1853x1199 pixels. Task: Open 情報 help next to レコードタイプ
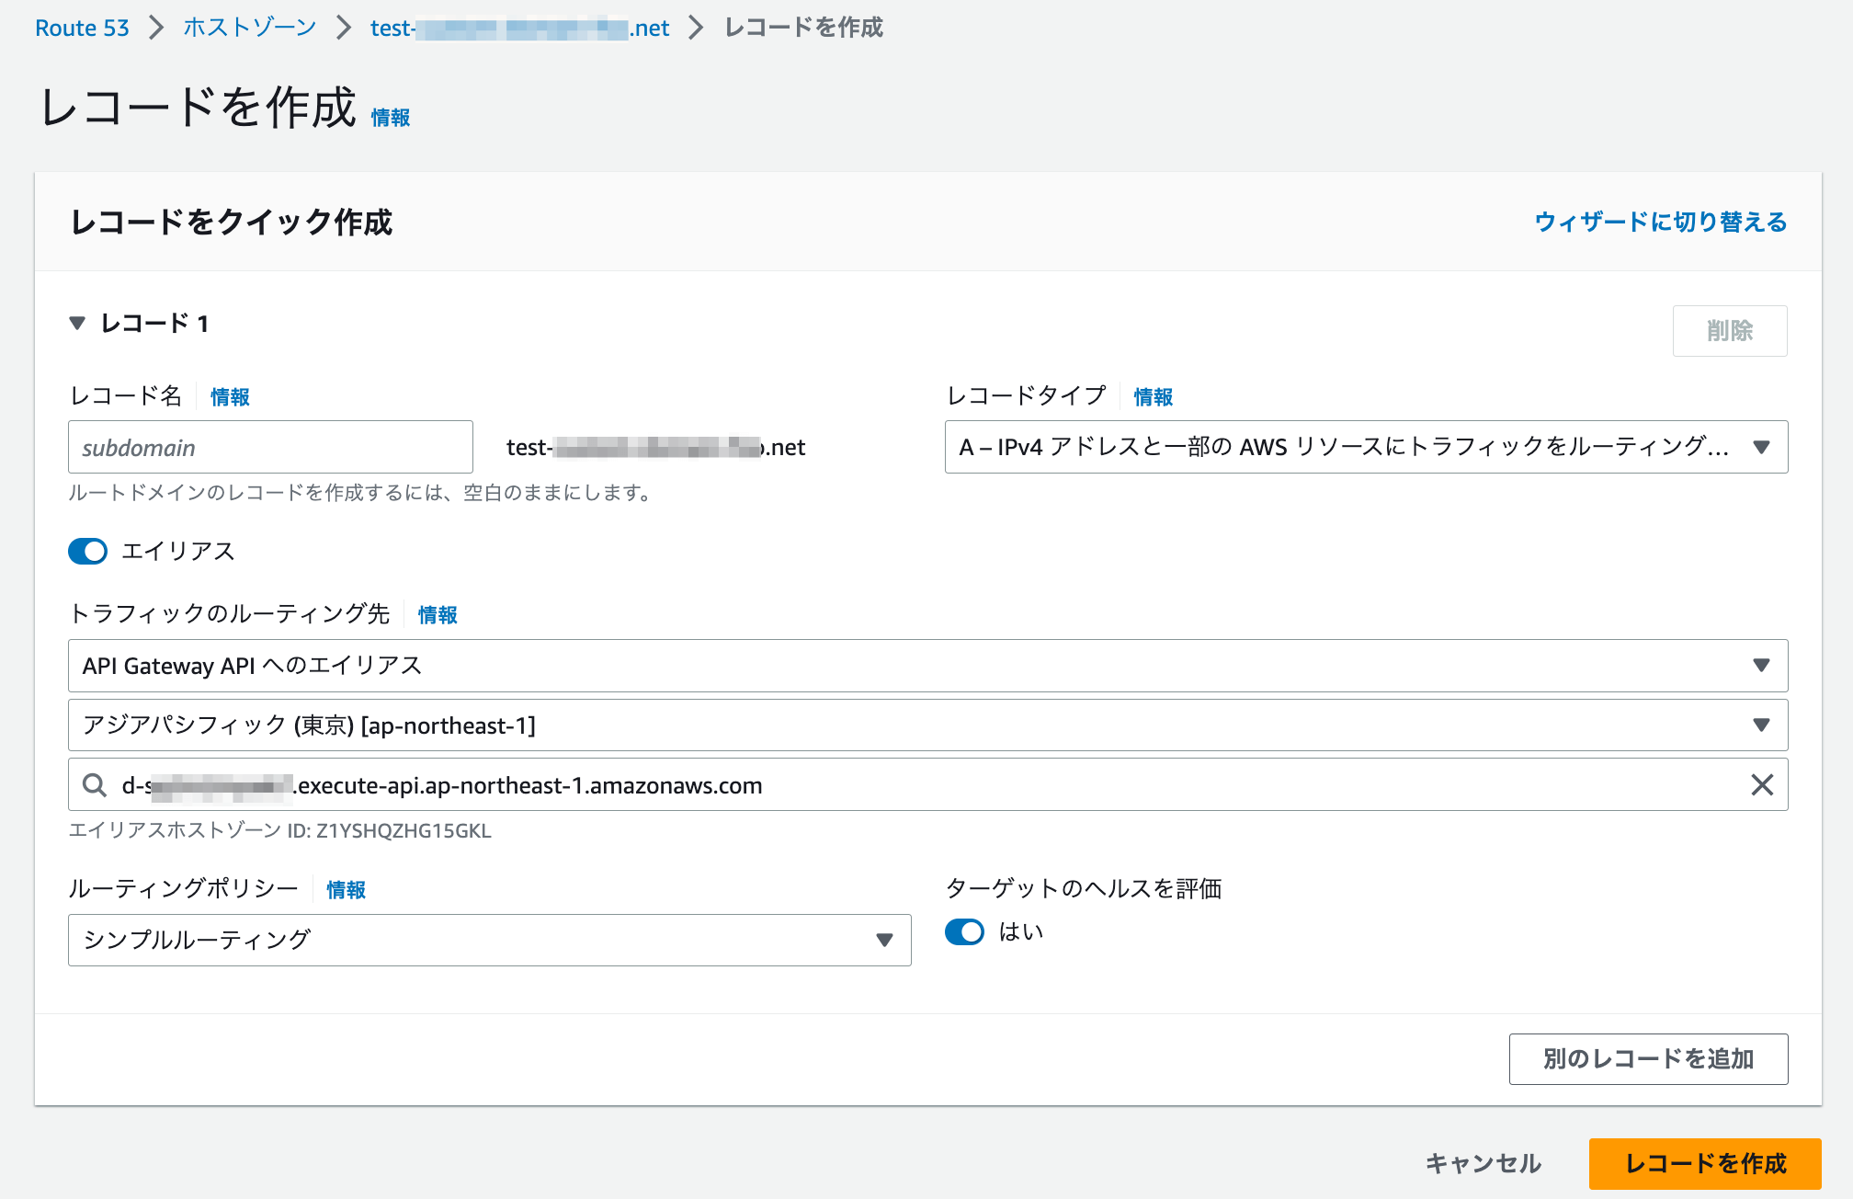1154,396
